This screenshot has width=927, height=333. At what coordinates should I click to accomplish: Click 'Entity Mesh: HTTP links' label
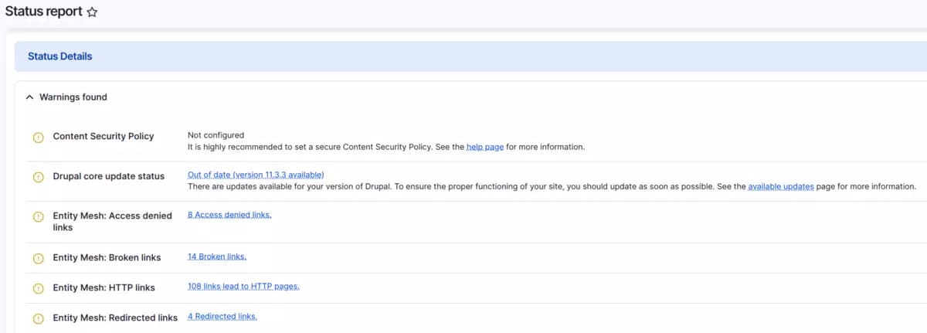(104, 287)
